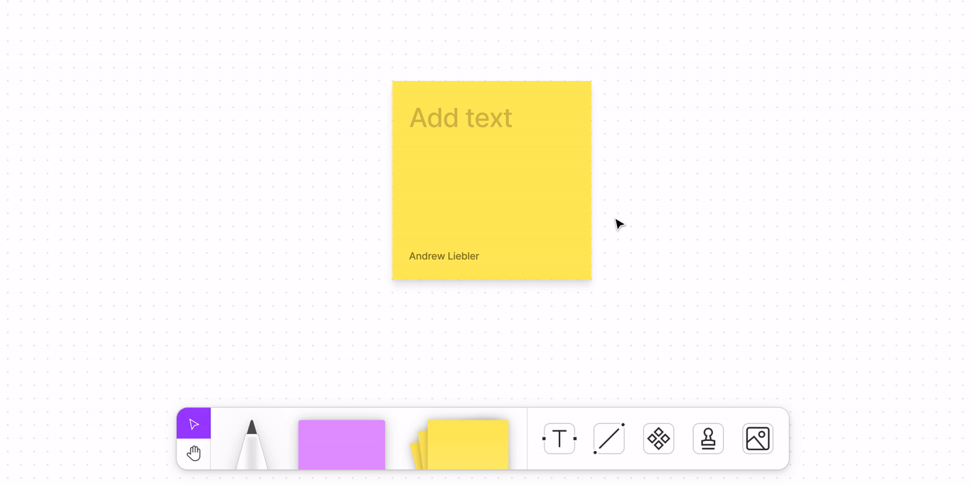Screen dimensions: 971x485
Task: Open the widgets and components menu
Action: (658, 439)
